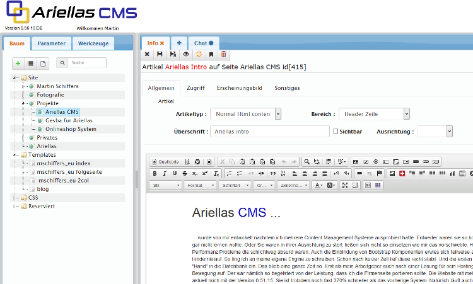Toggle the Sichtbar checkbox
This screenshot has width=473, height=284.
point(336,131)
